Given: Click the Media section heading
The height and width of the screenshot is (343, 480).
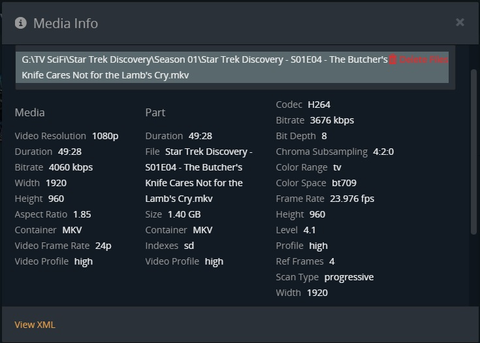Looking at the screenshot, I should (30, 112).
